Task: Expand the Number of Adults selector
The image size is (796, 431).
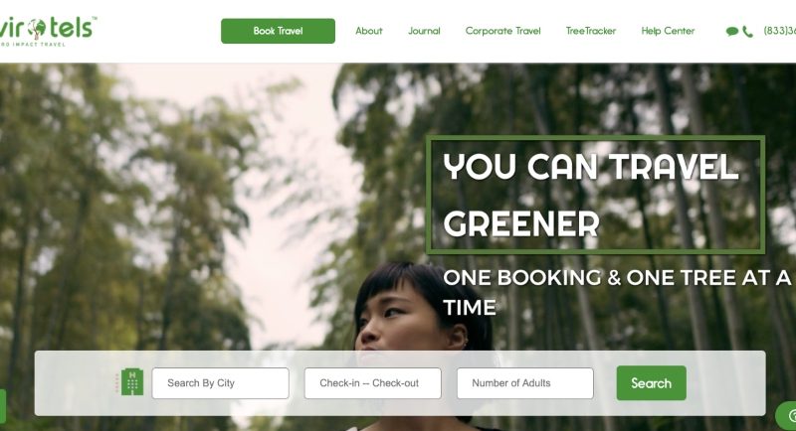Action: point(525,383)
